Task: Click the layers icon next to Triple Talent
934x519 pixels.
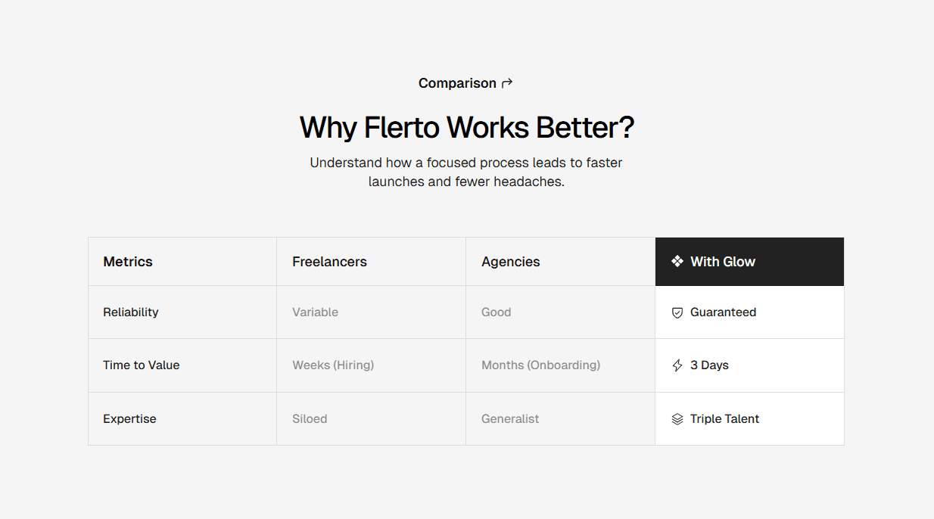Action: tap(677, 418)
